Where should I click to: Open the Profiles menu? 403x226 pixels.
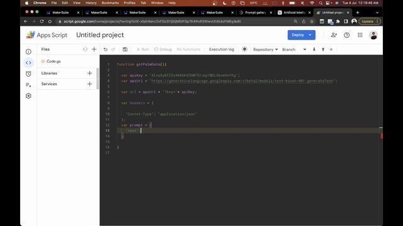[x=130, y=3]
